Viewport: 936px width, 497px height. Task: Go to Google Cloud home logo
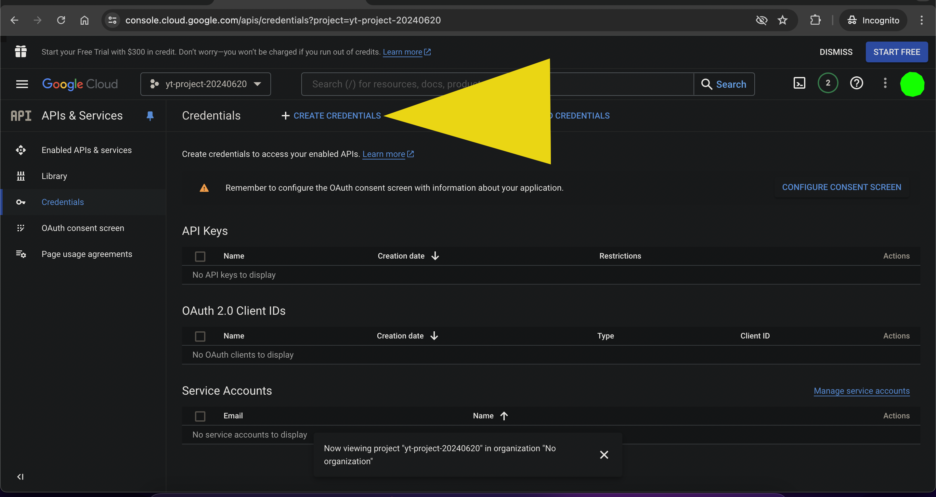pyautogui.click(x=80, y=84)
